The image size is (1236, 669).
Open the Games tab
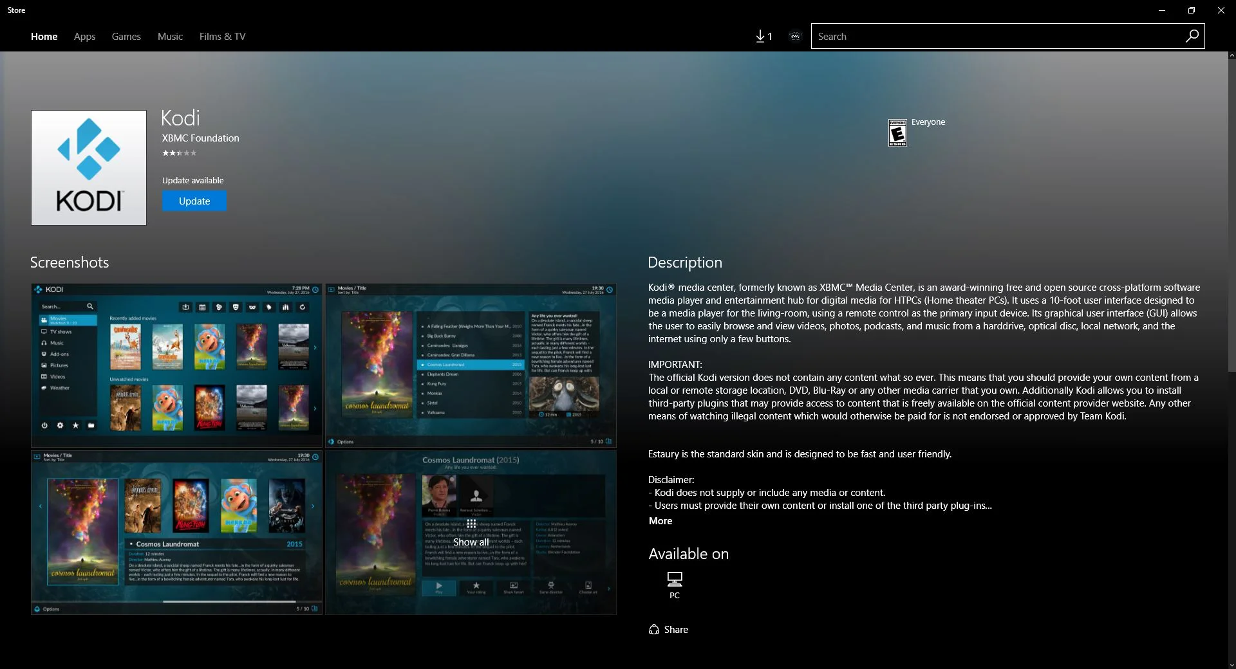pyautogui.click(x=126, y=37)
